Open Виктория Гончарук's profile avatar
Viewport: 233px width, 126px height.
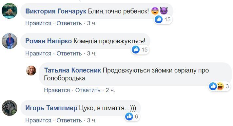pos(10,11)
